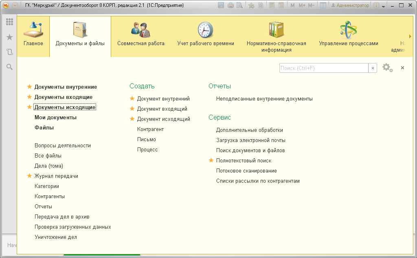Toggle favorite star beside Документы внутренние
The width and height of the screenshot is (417, 258).
pyautogui.click(x=29, y=87)
